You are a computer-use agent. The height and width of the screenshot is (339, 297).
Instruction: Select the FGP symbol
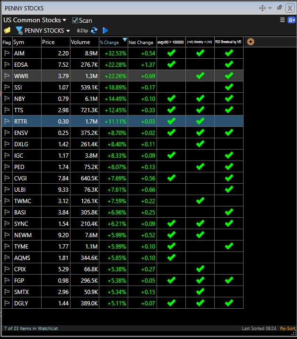19,280
